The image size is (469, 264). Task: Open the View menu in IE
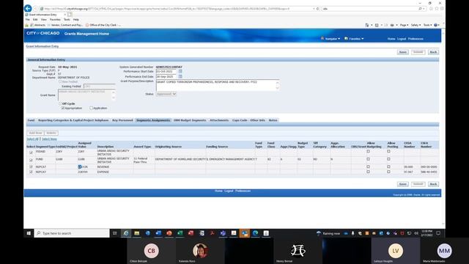pyautogui.click(x=44, y=20)
